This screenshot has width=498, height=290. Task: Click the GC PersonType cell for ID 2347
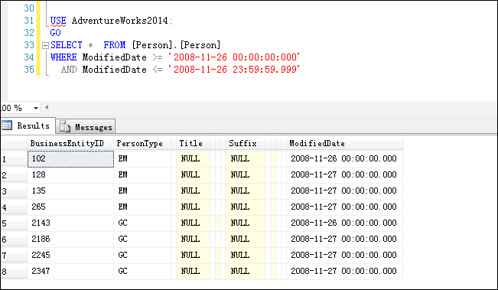click(142, 272)
